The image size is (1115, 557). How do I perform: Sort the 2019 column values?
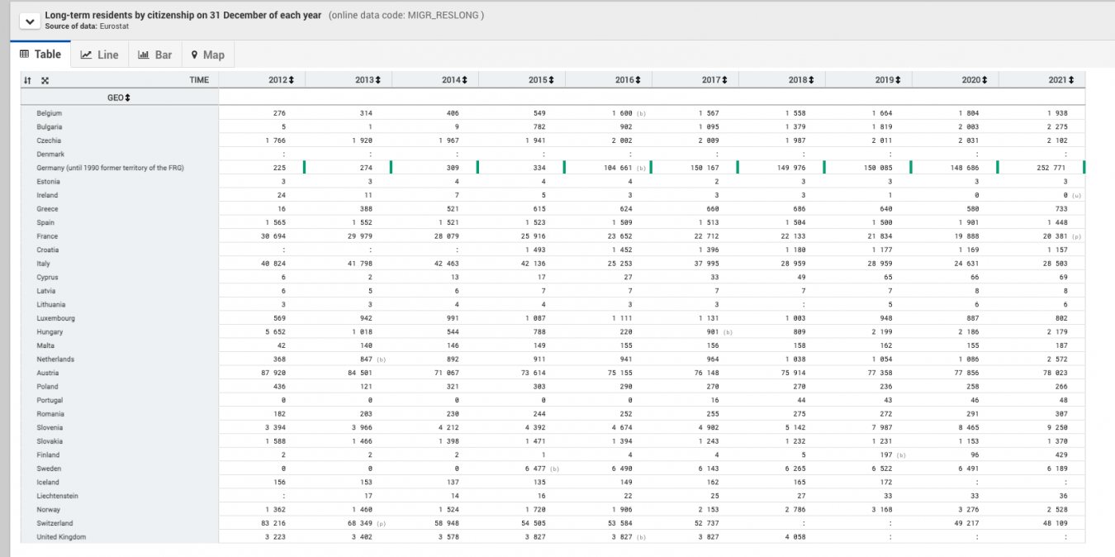point(898,80)
